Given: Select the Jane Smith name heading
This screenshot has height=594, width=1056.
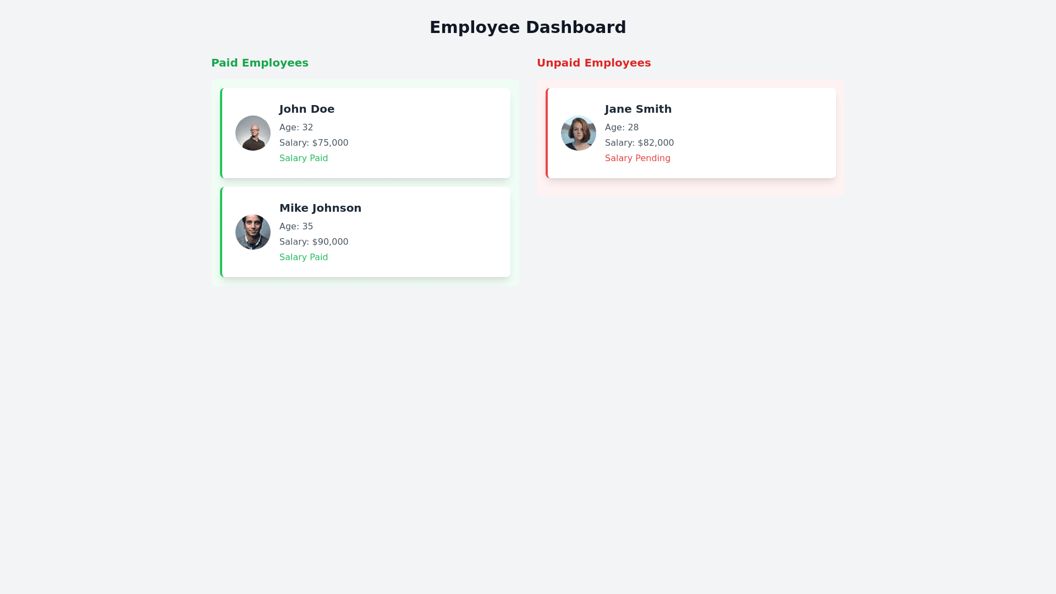Looking at the screenshot, I should pos(638,109).
